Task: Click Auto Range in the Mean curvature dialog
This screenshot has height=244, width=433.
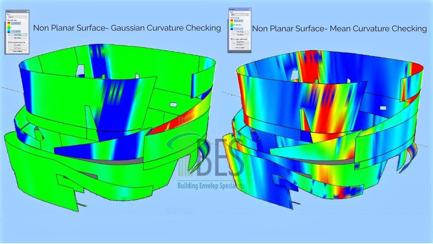Action: tap(240, 32)
